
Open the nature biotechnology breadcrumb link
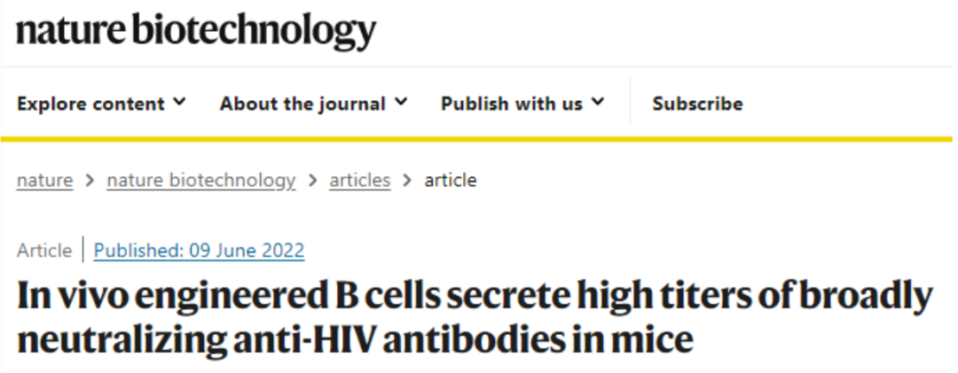[201, 181]
